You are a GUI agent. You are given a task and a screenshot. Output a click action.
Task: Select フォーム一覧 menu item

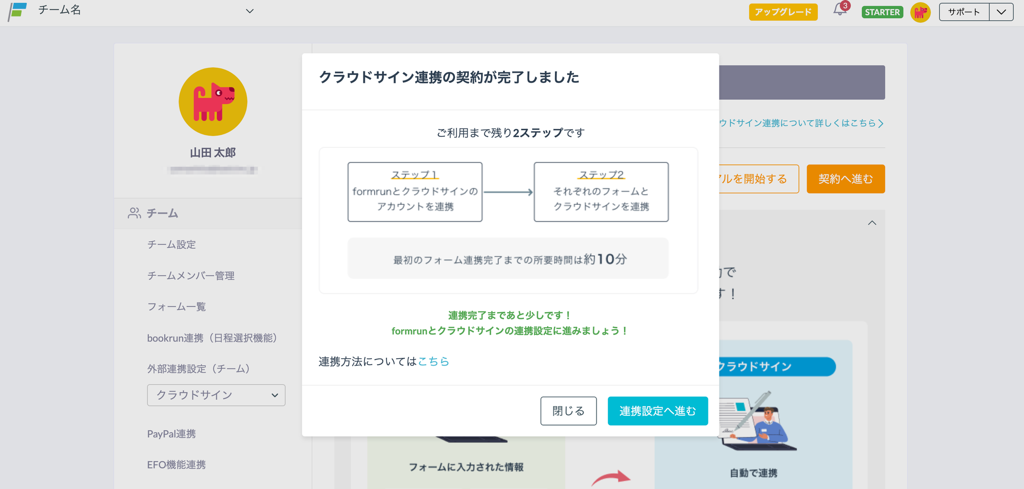point(176,307)
